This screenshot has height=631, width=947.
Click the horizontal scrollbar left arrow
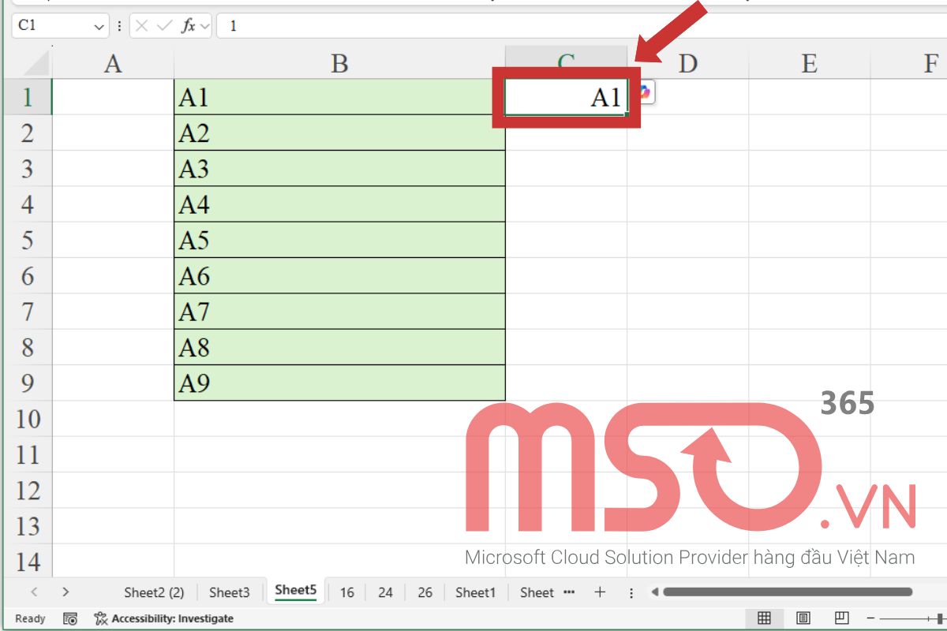(x=653, y=592)
